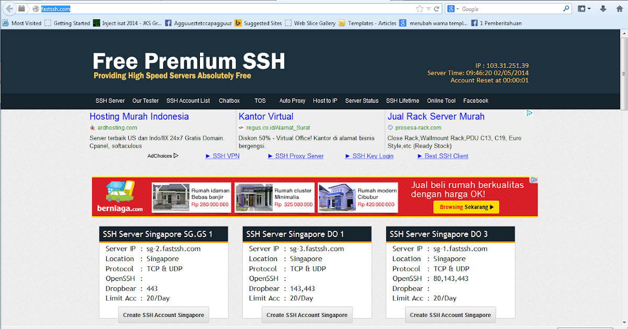Click the magnifying glass search icon
Screen dimensions: 628x329
(566, 9)
